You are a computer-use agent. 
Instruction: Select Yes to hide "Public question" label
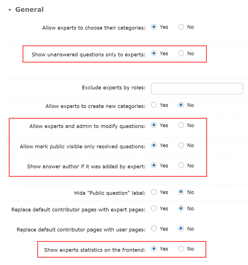[154, 192]
